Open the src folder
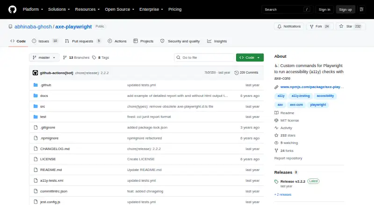The image size is (374, 205). 43,106
